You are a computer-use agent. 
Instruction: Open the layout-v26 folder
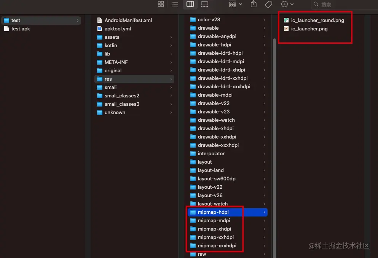(x=228, y=195)
